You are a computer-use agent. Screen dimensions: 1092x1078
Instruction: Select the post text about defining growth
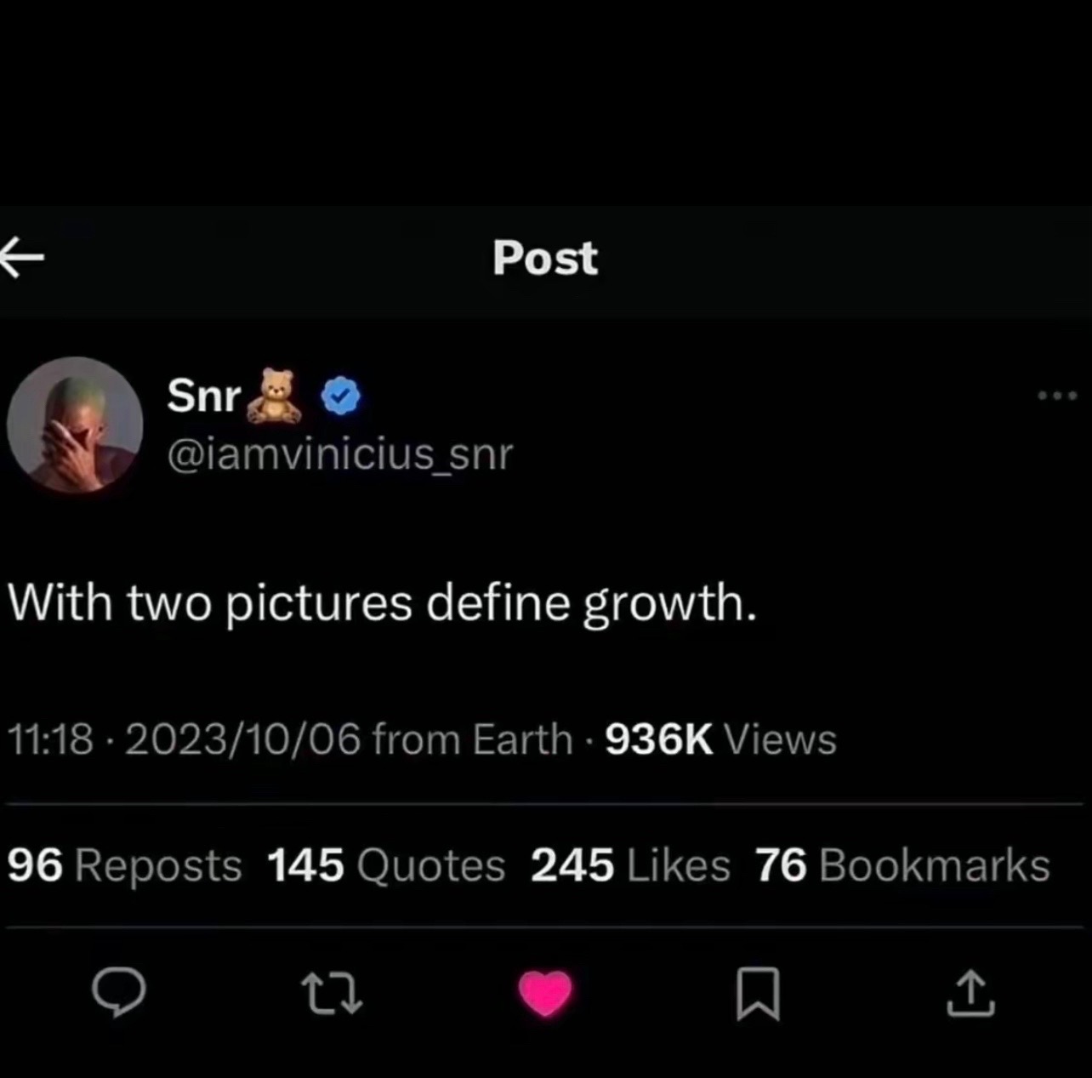coord(382,603)
